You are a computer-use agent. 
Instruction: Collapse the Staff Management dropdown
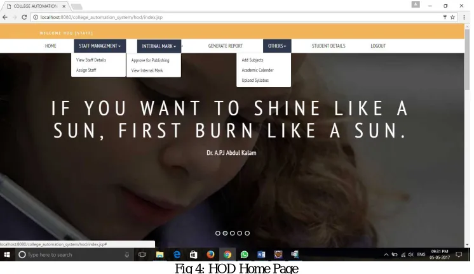100,46
